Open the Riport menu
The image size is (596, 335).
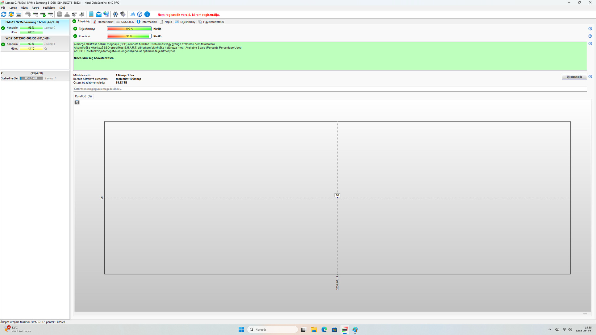pyautogui.click(x=35, y=8)
